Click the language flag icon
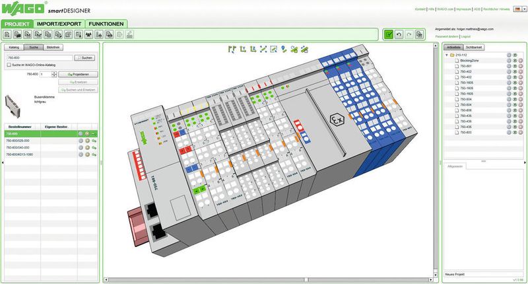Viewport: 528px width, 284px height. (517, 9)
